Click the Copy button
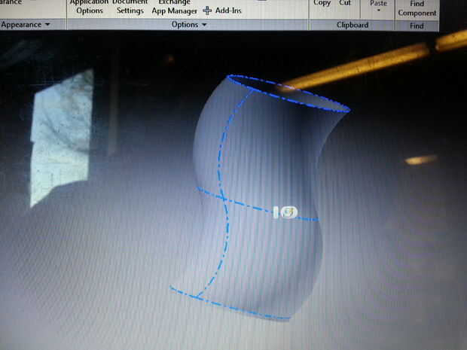Viewport: 467px width, 350px height. [x=322, y=3]
